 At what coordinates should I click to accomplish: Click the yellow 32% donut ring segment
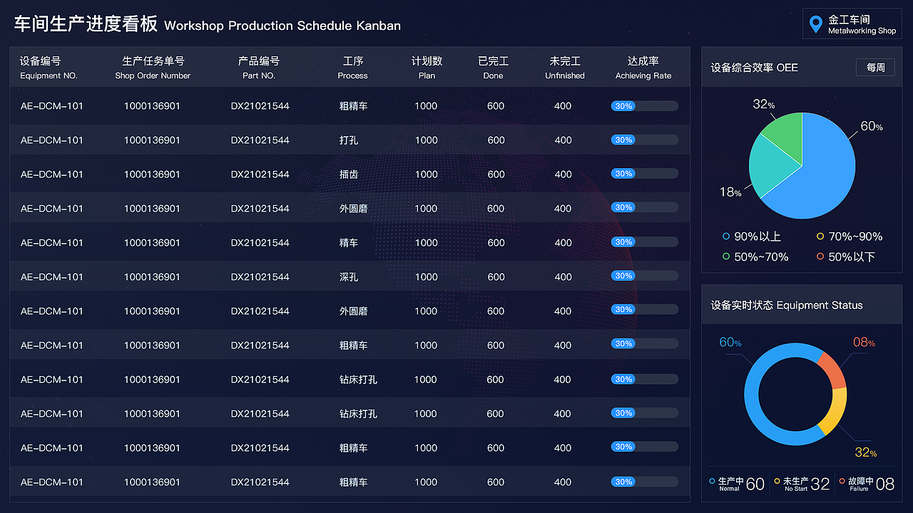[835, 412]
